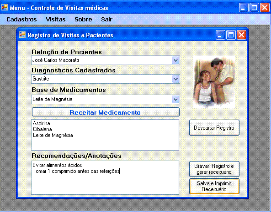This screenshot has height=212, width=271.
Task: Open the Diagnosticos Cadastrados dropdown arrow
Action: coord(175,79)
